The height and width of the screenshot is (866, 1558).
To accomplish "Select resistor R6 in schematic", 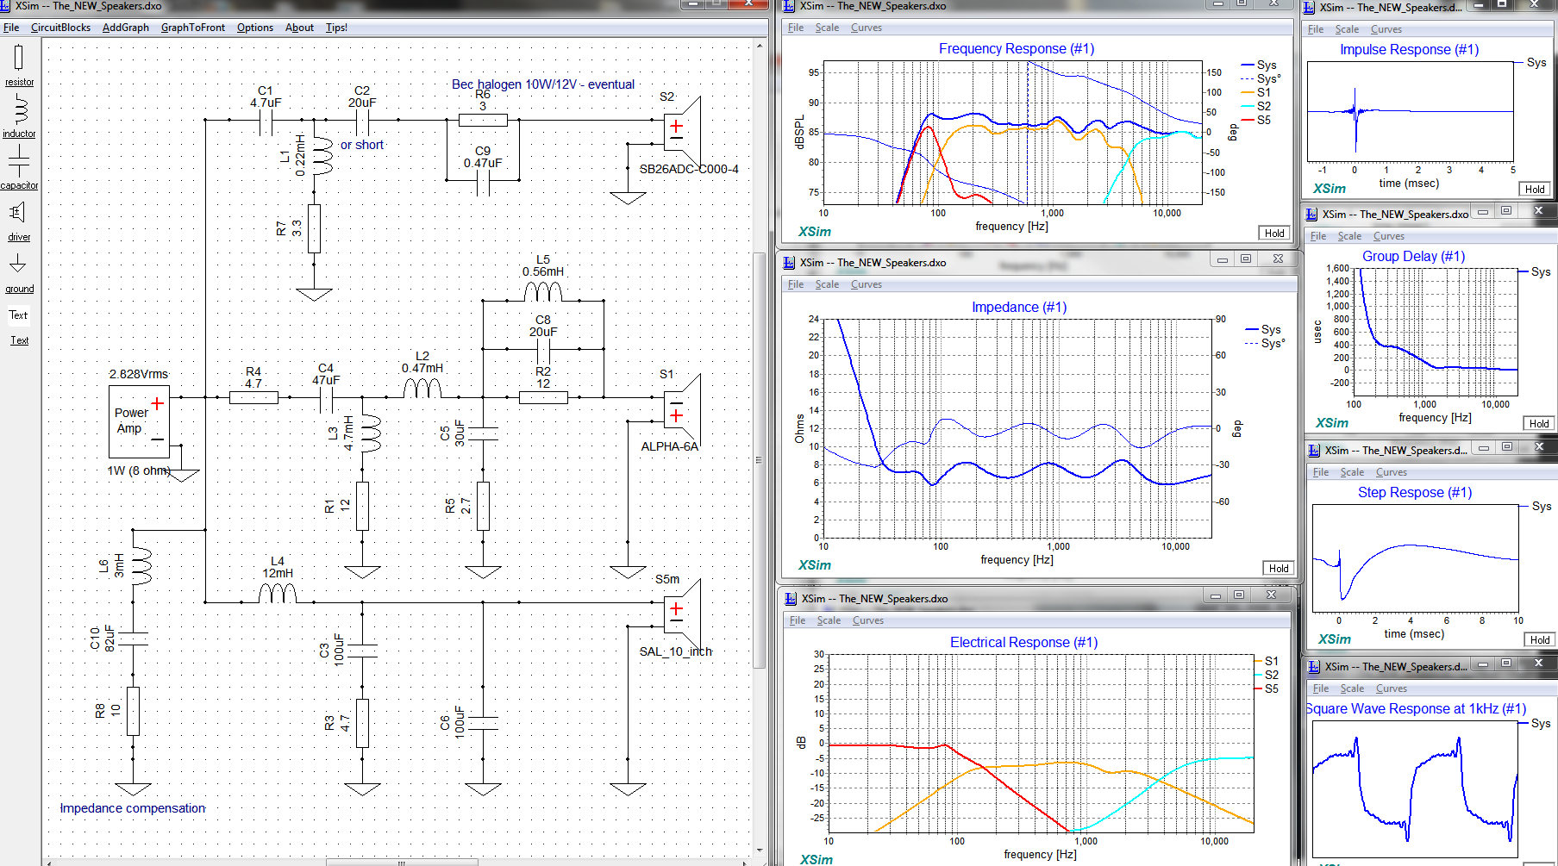I will point(483,121).
